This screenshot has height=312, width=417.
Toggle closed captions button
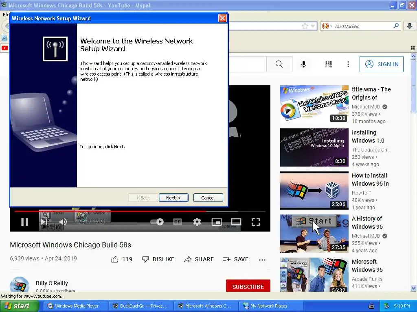178,222
